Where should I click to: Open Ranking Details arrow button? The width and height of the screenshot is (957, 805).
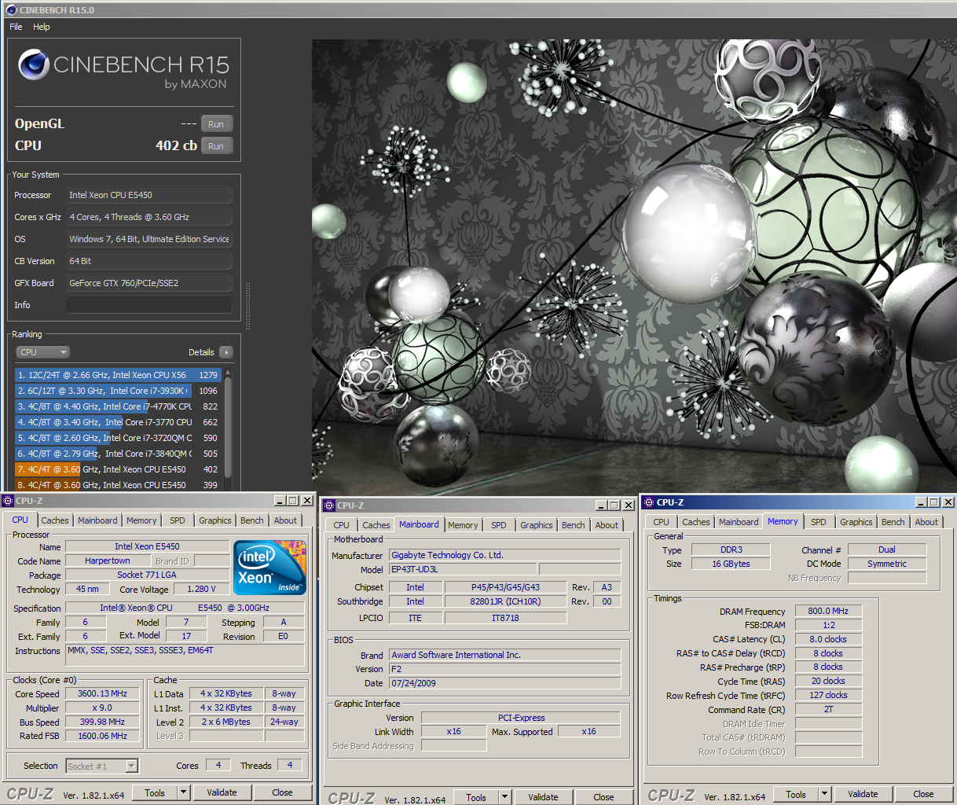(x=226, y=352)
